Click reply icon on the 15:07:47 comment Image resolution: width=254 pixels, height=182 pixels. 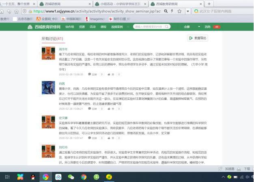89,138
